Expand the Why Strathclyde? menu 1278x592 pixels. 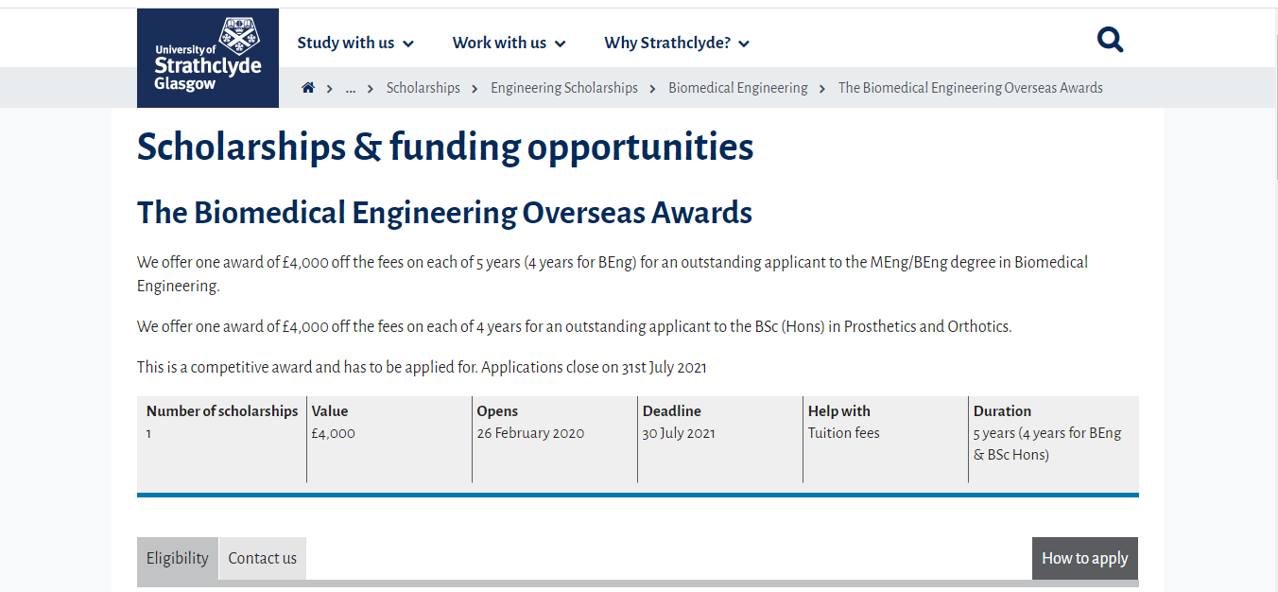tap(677, 43)
